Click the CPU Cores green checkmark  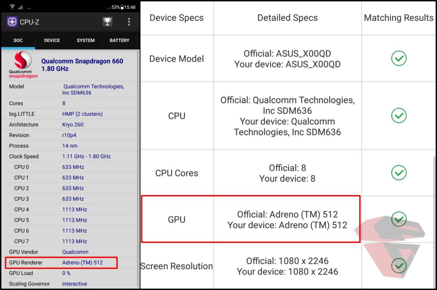pyautogui.click(x=399, y=173)
